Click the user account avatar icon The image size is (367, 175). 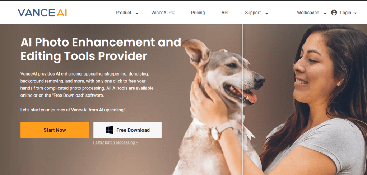334,13
